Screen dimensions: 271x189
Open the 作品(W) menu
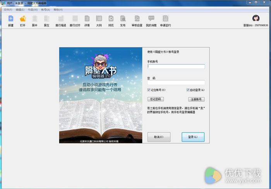coord(33,10)
